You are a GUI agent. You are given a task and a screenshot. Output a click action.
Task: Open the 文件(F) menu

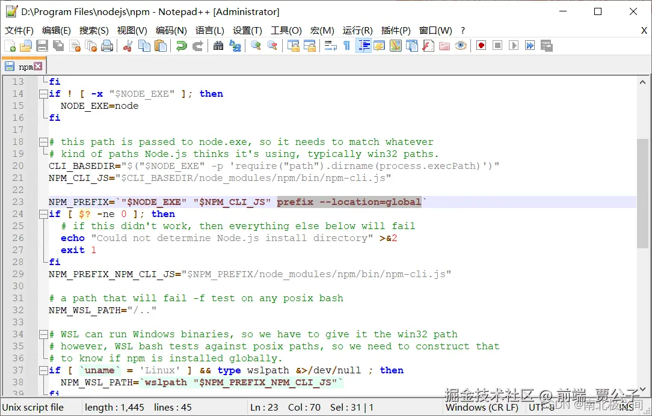click(19, 31)
